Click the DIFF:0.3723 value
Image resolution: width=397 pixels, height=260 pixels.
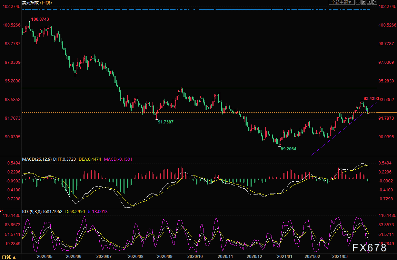coord(64,159)
